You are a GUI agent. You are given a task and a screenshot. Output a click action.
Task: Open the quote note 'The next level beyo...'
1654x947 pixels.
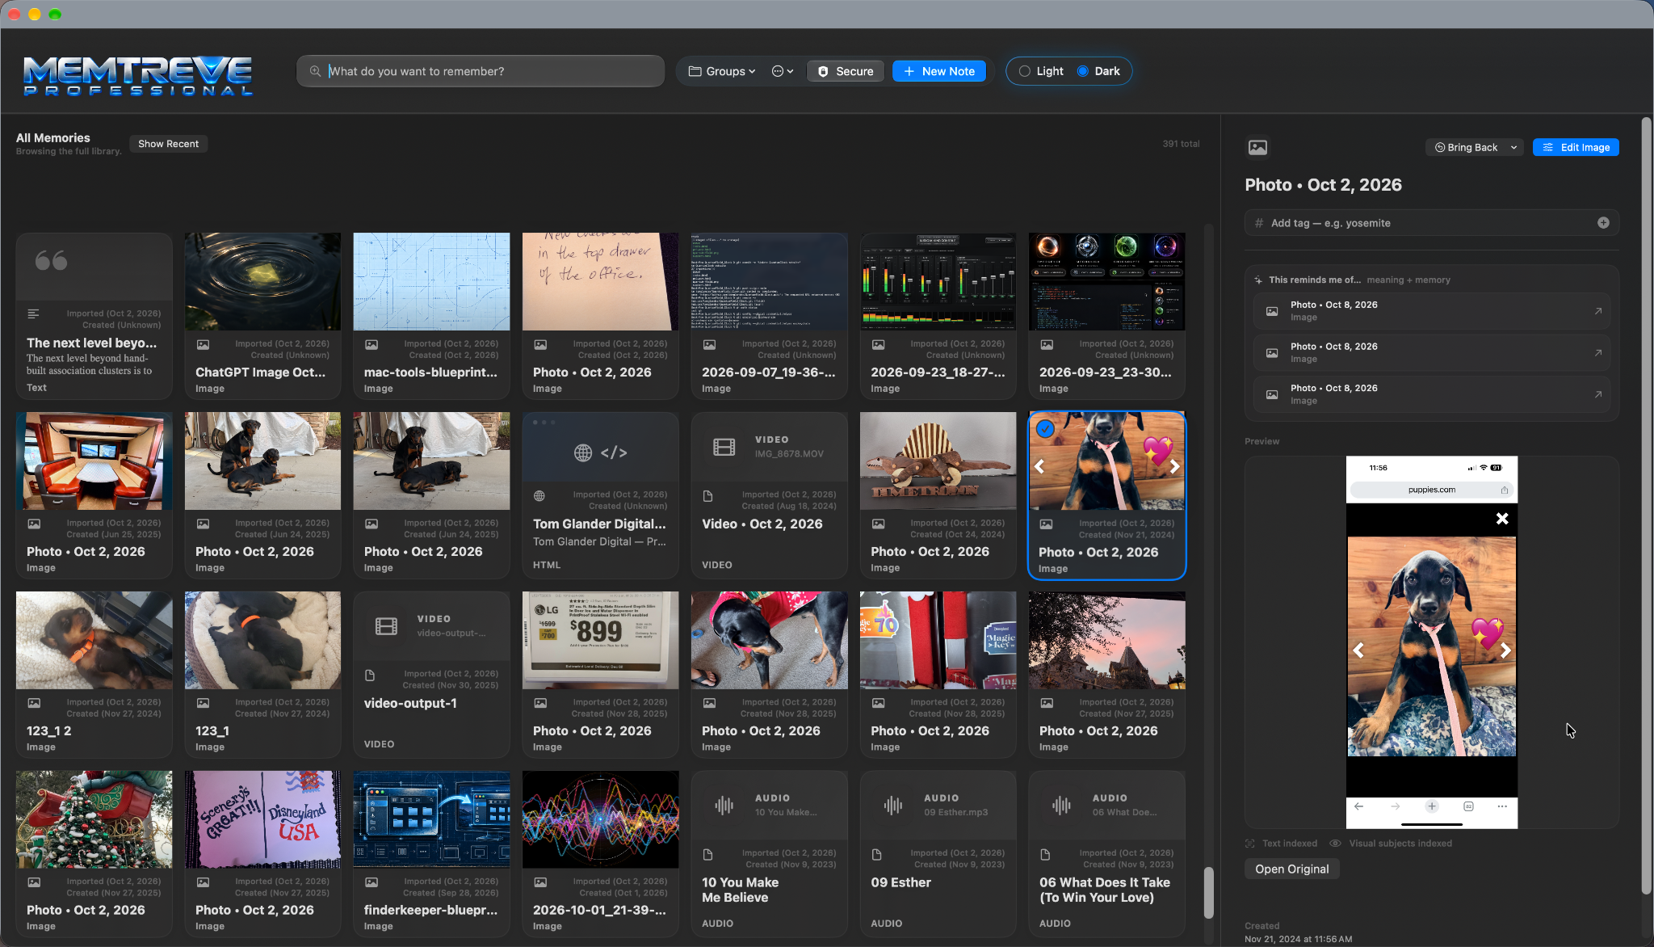pos(94,316)
